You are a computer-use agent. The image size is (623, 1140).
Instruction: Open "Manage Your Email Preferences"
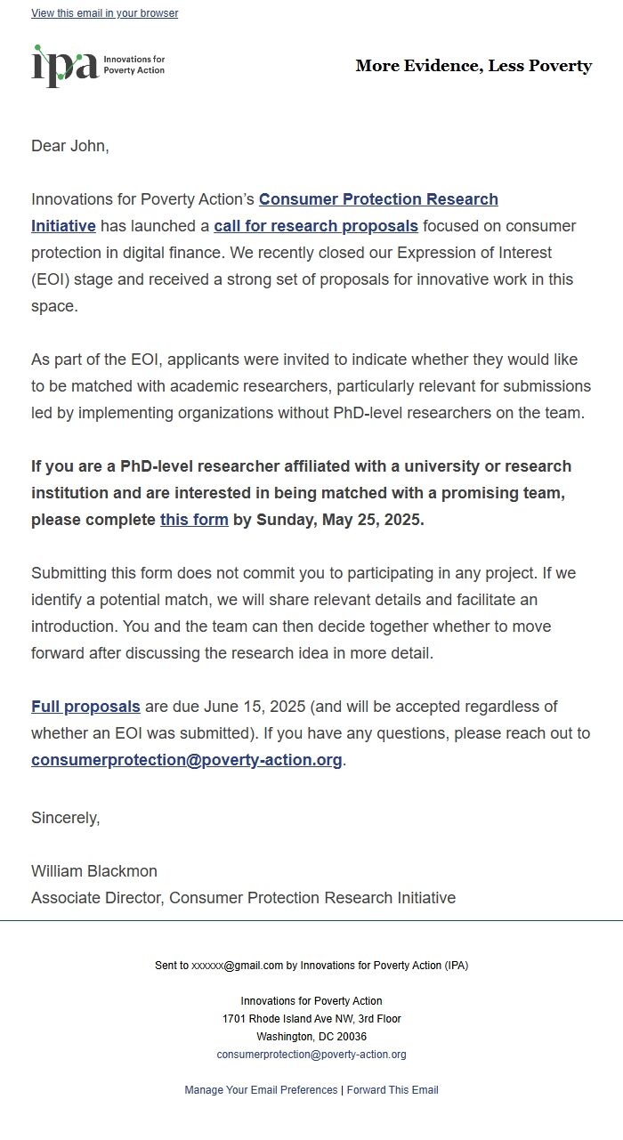(261, 1090)
